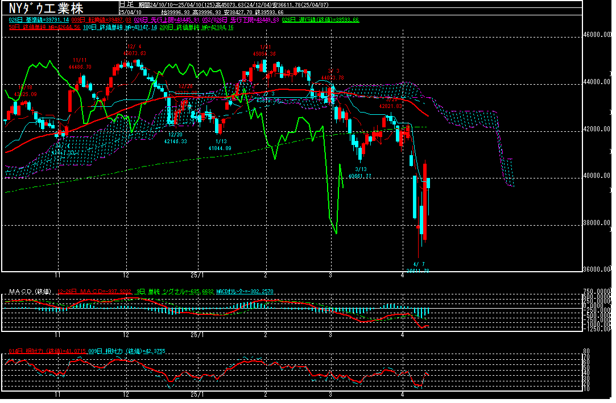616x403 pixels.
Task: Click the 12/20 42146.33 low annotation
Action: [176, 138]
